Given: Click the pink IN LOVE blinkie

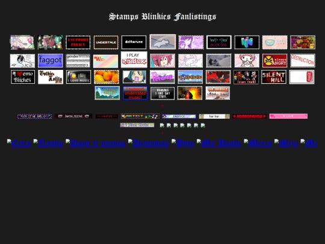Looking at the screenshot, I should [x=288, y=116].
